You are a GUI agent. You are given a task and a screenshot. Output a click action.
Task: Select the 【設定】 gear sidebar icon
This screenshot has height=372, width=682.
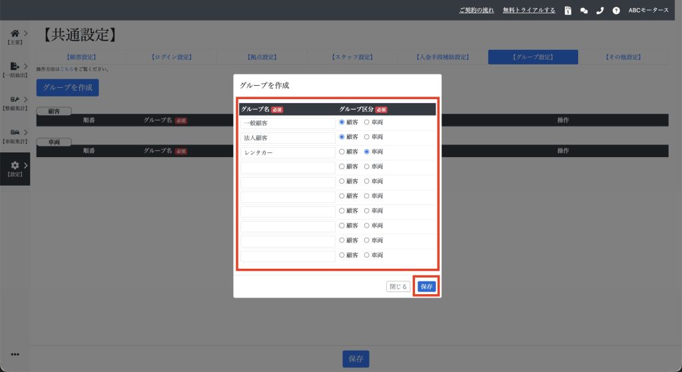(15, 165)
